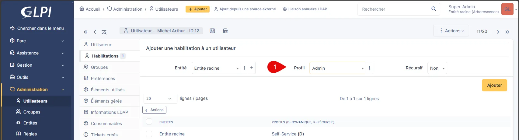Go to next user record
519x140 pixels.
click(x=498, y=32)
